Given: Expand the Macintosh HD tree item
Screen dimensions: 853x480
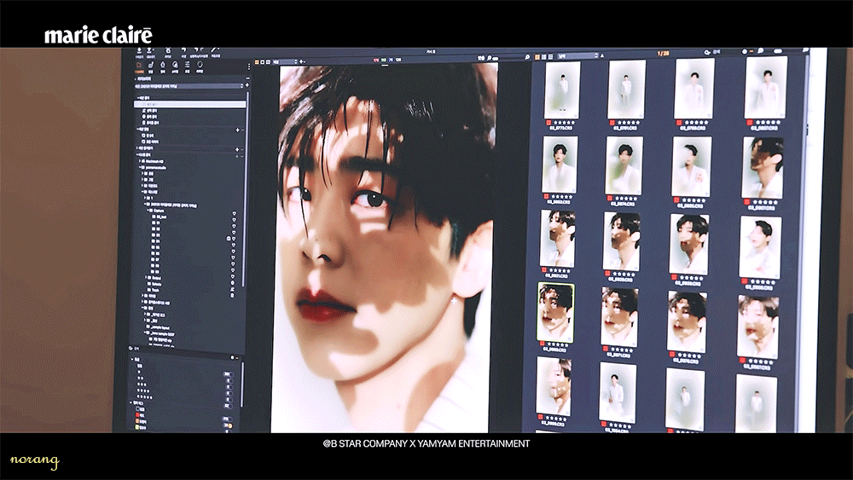Looking at the screenshot, I should pyautogui.click(x=139, y=161).
